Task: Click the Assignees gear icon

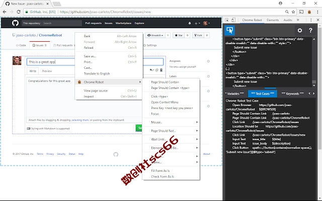Action: [x=208, y=61]
